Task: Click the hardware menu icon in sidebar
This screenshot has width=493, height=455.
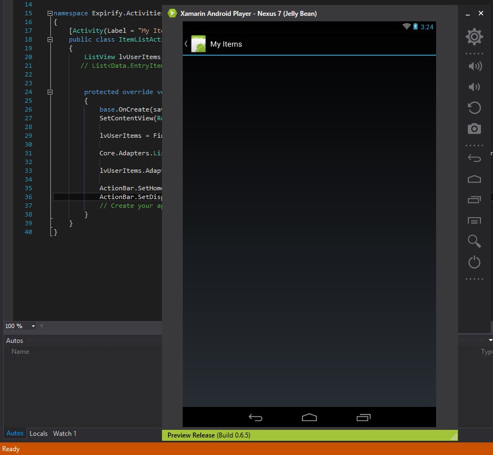Action: point(474,220)
